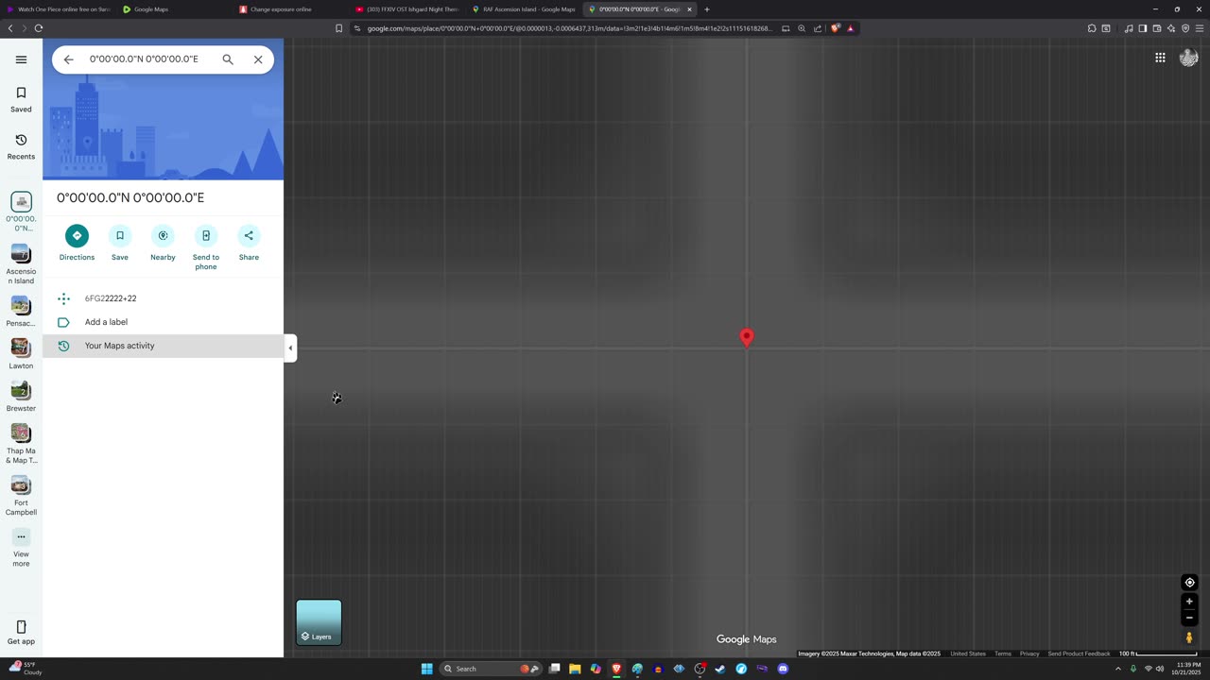Click the browser address bar URL
1210x680 pixels.
point(569,28)
